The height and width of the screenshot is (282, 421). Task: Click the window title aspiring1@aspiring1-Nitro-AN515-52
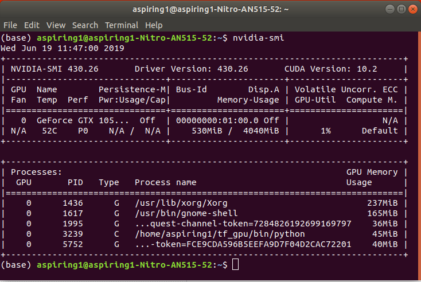click(x=210, y=9)
